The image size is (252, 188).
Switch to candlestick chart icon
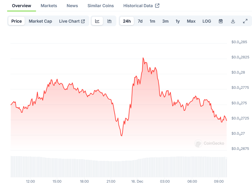tap(109, 21)
